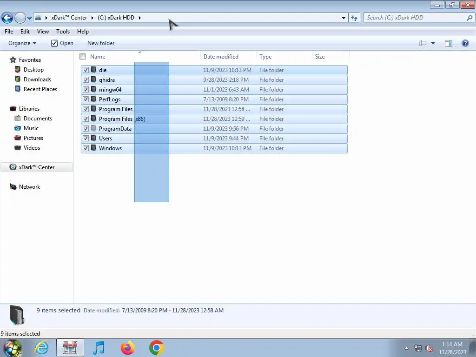The height and width of the screenshot is (357, 476).
Task: Open the File menu
Action: (9, 32)
